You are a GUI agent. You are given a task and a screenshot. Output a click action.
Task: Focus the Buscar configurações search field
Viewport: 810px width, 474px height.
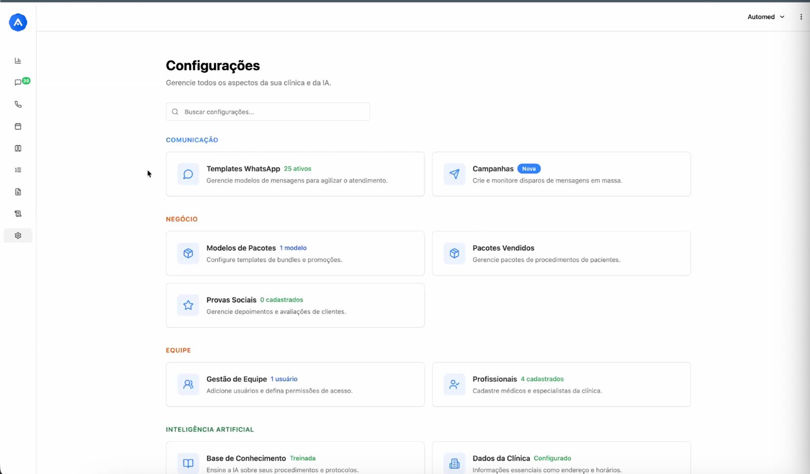click(268, 112)
